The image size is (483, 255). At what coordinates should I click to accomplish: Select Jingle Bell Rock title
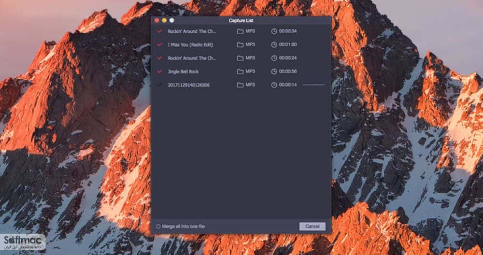click(x=183, y=71)
